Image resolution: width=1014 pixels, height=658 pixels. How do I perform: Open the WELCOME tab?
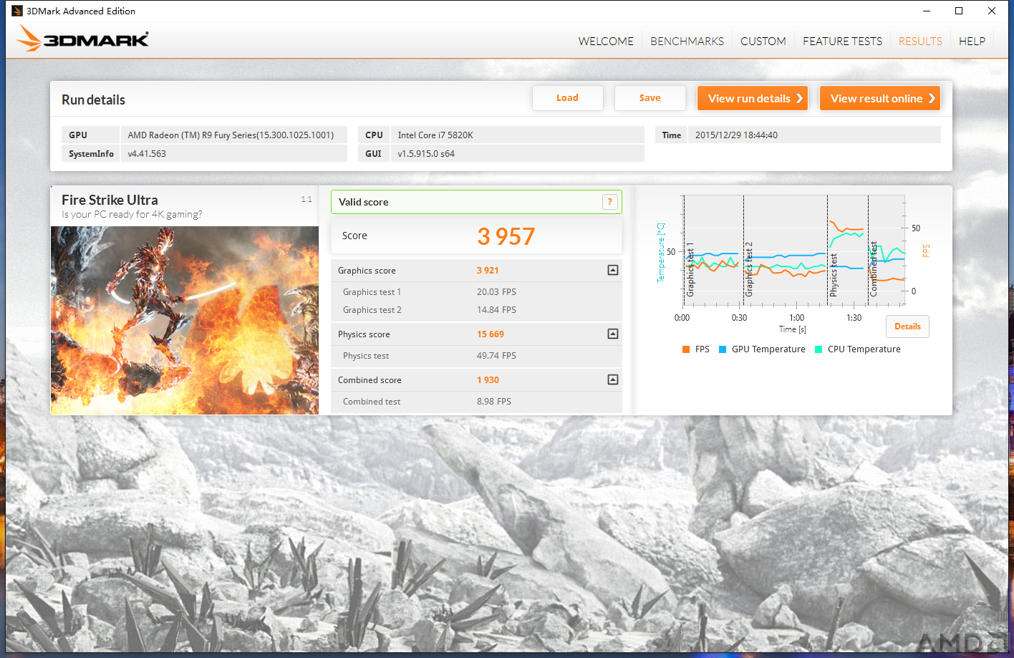coord(606,41)
